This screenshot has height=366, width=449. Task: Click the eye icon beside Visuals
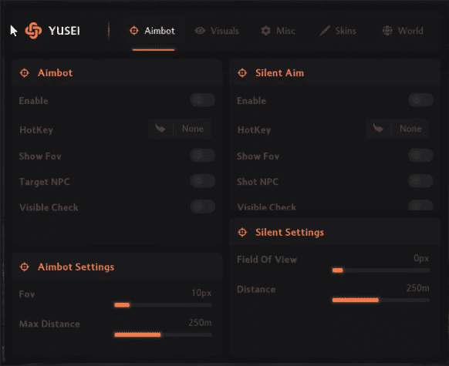(x=200, y=31)
